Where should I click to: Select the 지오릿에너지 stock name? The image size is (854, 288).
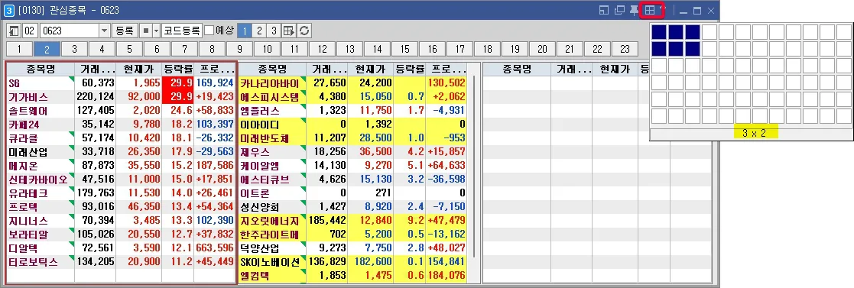[270, 221]
